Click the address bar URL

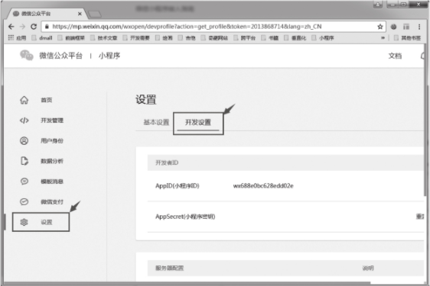187,27
